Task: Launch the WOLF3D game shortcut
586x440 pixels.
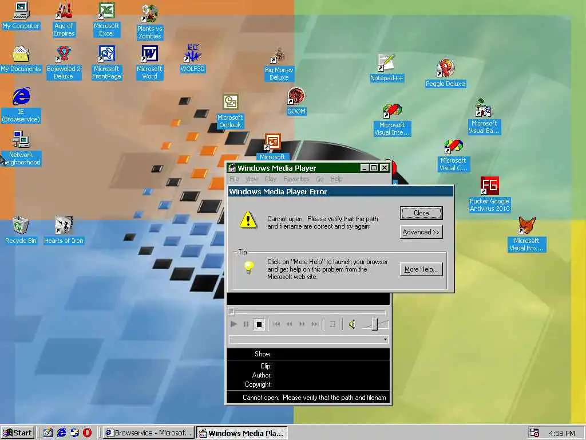Action: point(192,58)
